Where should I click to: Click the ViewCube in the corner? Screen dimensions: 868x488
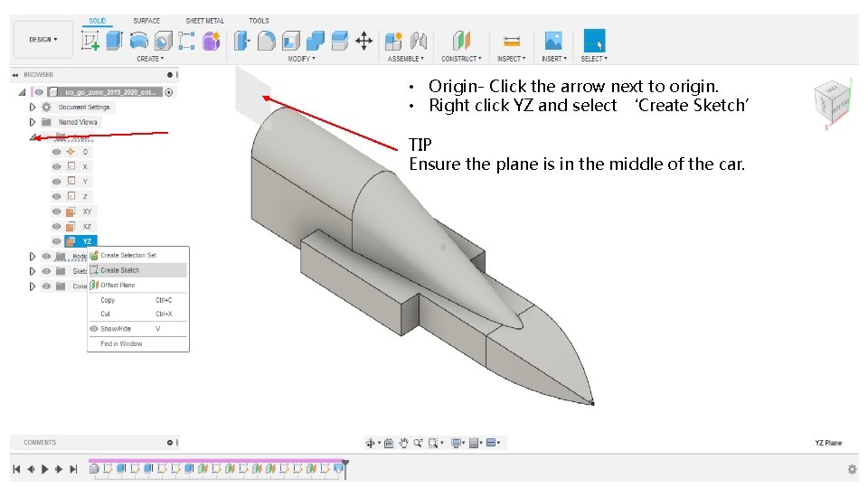832,103
